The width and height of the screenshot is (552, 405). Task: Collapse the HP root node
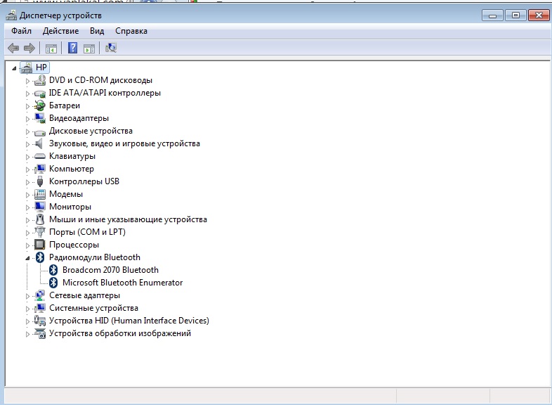[x=15, y=67]
